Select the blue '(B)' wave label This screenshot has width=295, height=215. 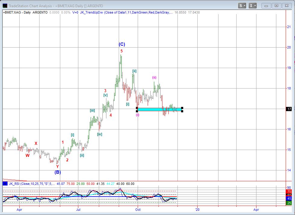tap(58, 172)
